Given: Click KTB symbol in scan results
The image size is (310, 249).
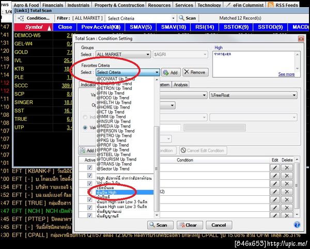Looking at the screenshot, I should pyautogui.click(x=19, y=69).
